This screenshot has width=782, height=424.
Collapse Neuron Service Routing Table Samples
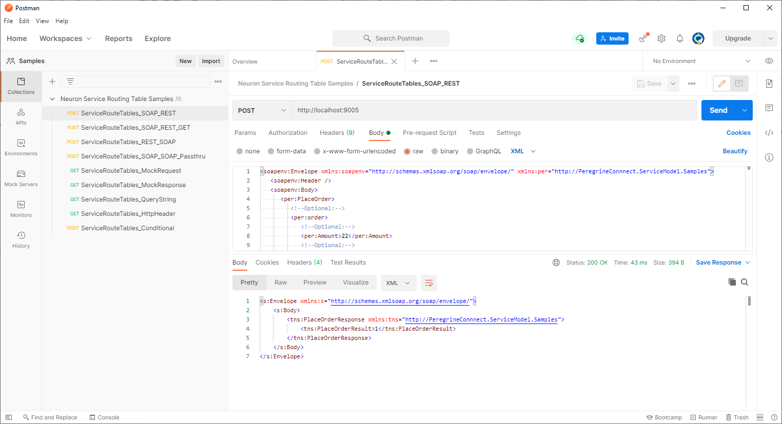point(52,99)
